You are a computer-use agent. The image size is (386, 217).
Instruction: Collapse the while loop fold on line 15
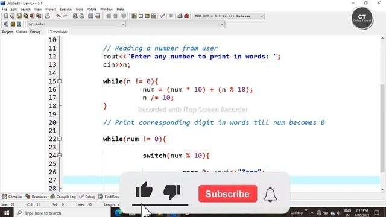(x=59, y=81)
